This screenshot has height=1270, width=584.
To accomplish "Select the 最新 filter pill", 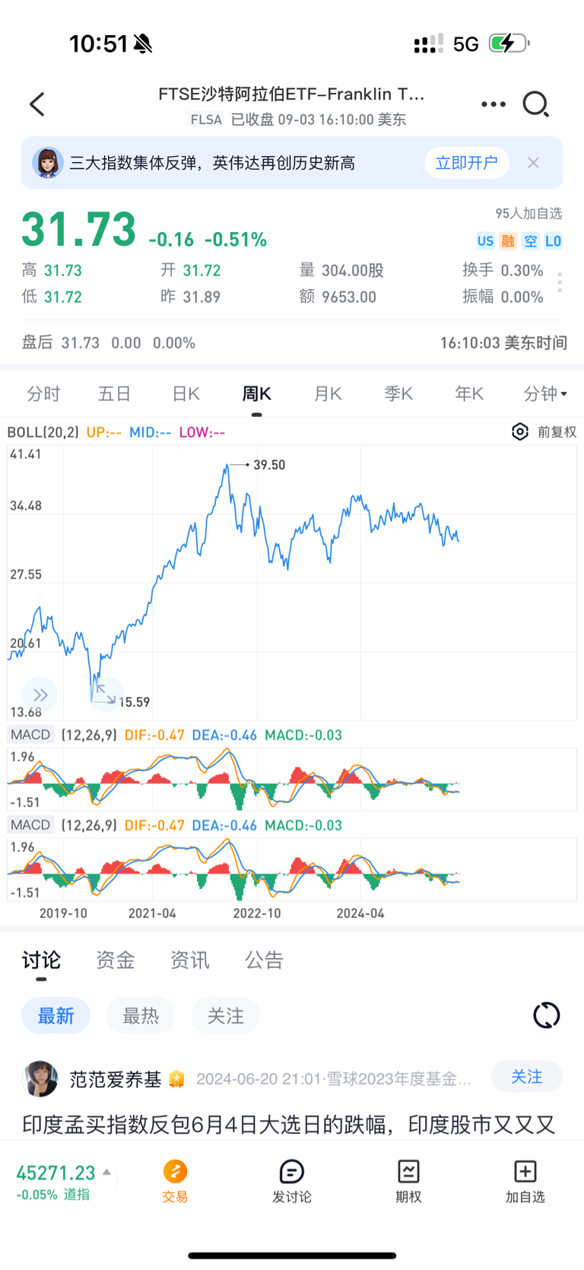I will (56, 1016).
